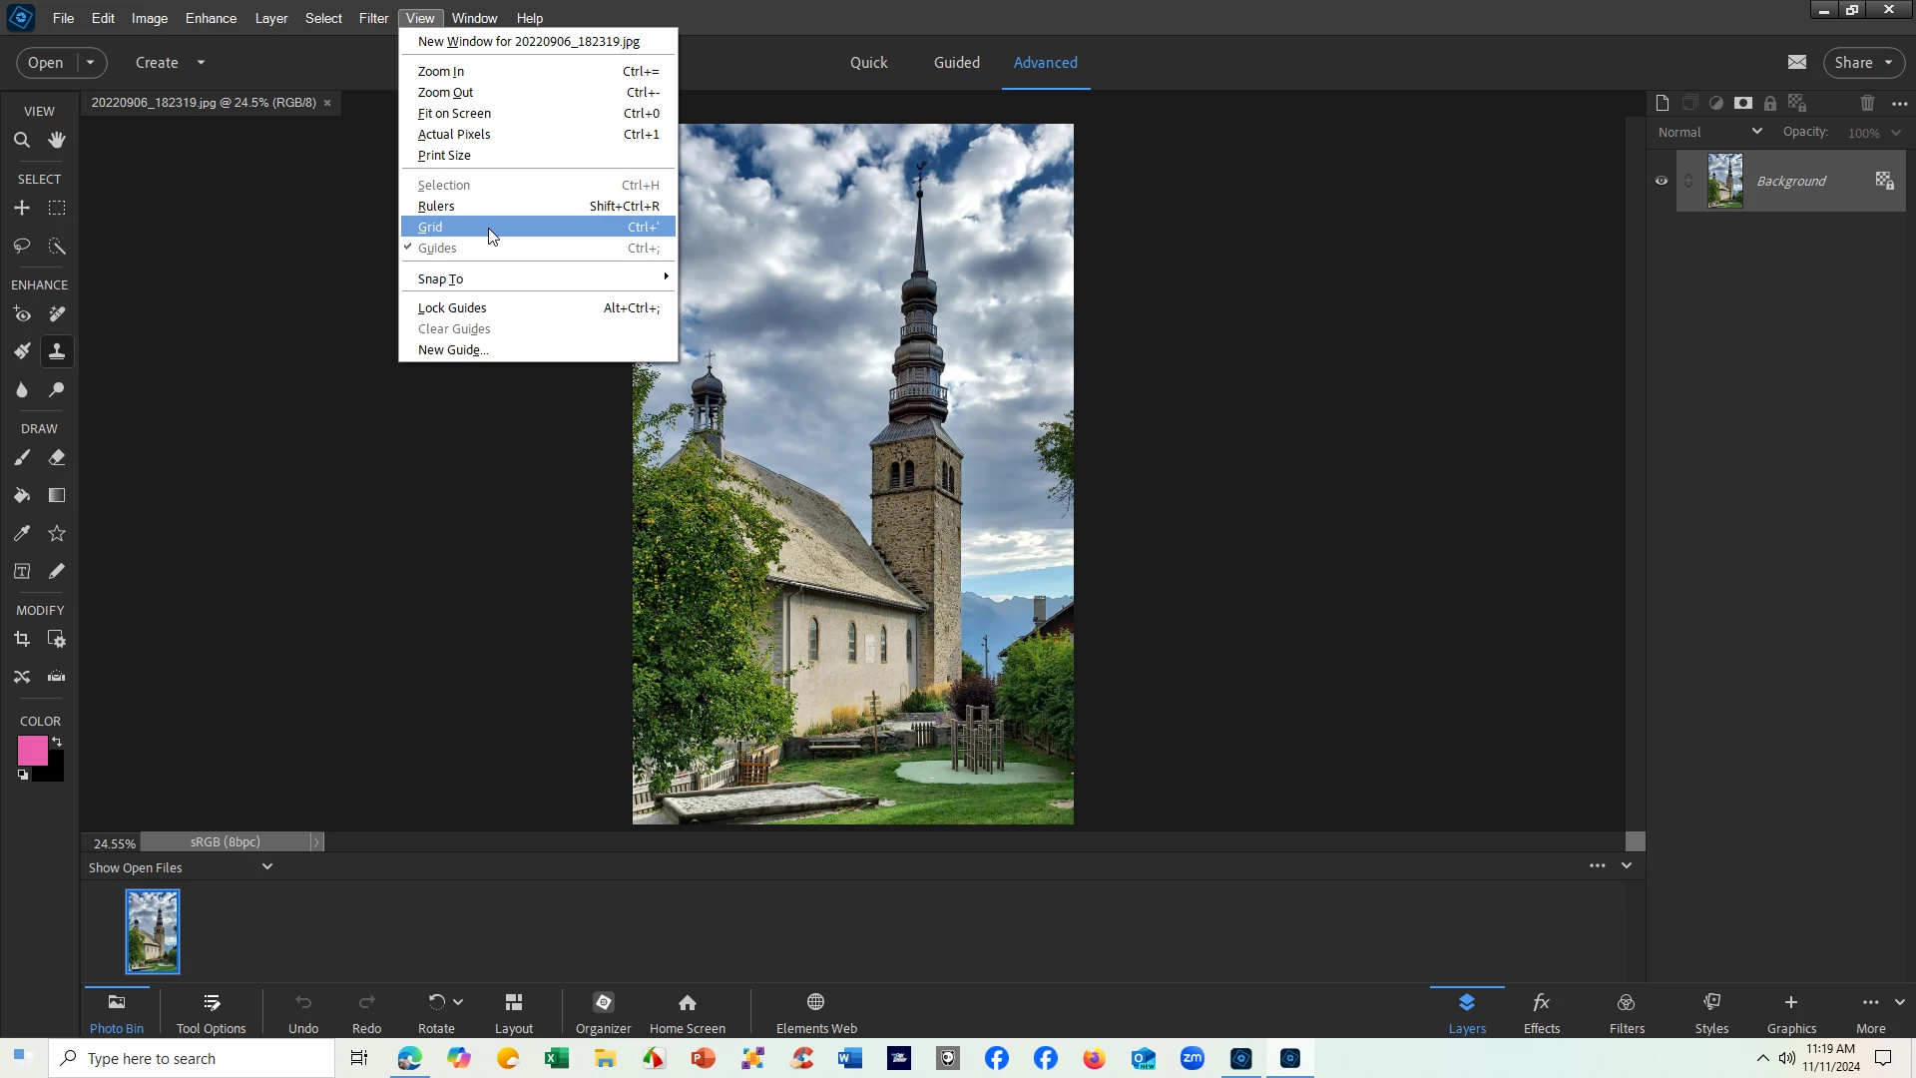Select the Paint Bucket tool
The image size is (1916, 1078).
point(21,496)
